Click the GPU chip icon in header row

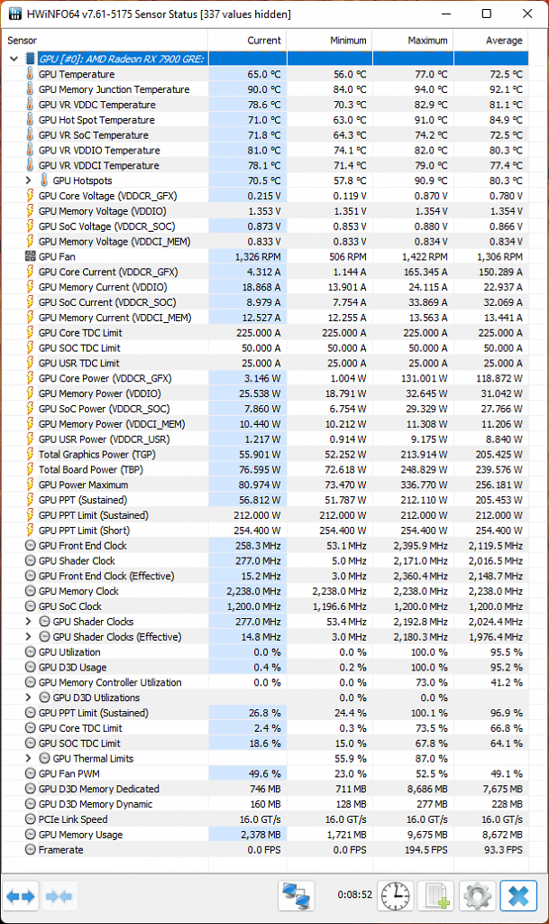click(31, 59)
